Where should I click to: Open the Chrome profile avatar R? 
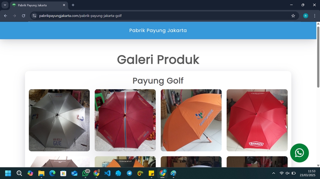click(x=306, y=16)
